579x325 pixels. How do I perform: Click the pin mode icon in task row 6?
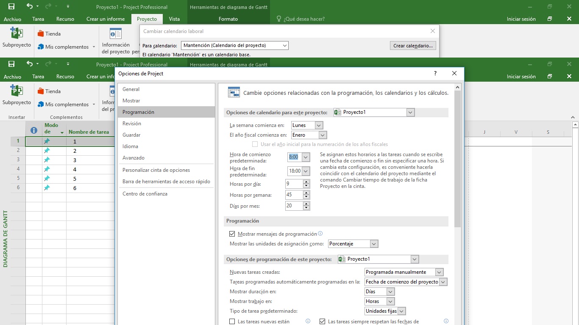tap(47, 188)
